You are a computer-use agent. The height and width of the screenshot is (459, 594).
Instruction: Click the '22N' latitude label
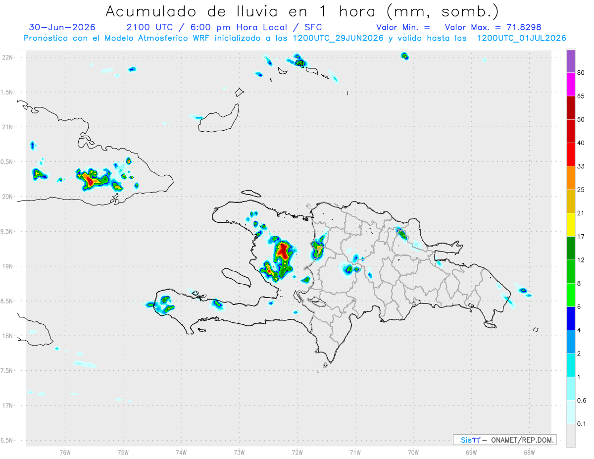coord(8,57)
